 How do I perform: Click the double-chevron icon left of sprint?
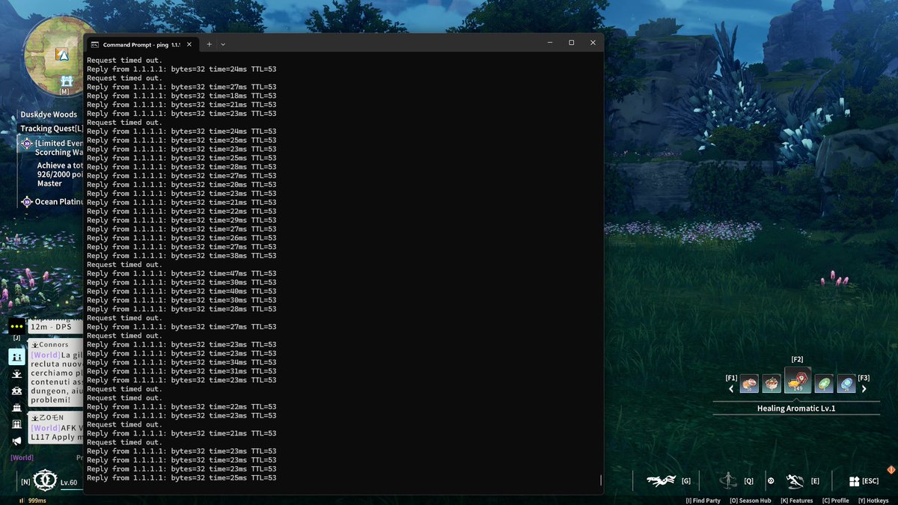(x=771, y=480)
